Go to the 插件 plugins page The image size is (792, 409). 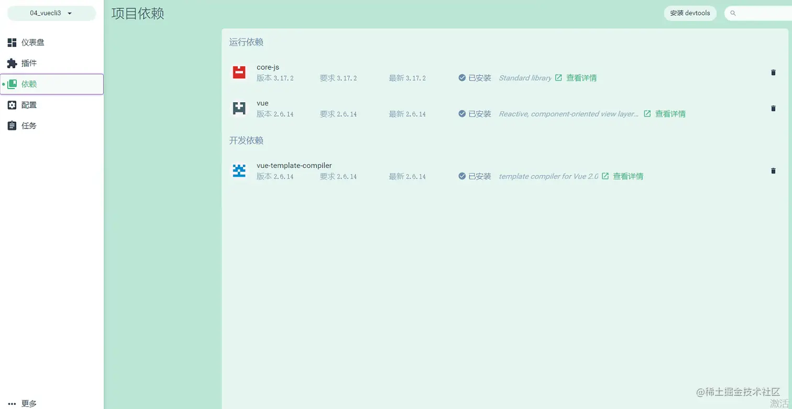[x=52, y=63]
